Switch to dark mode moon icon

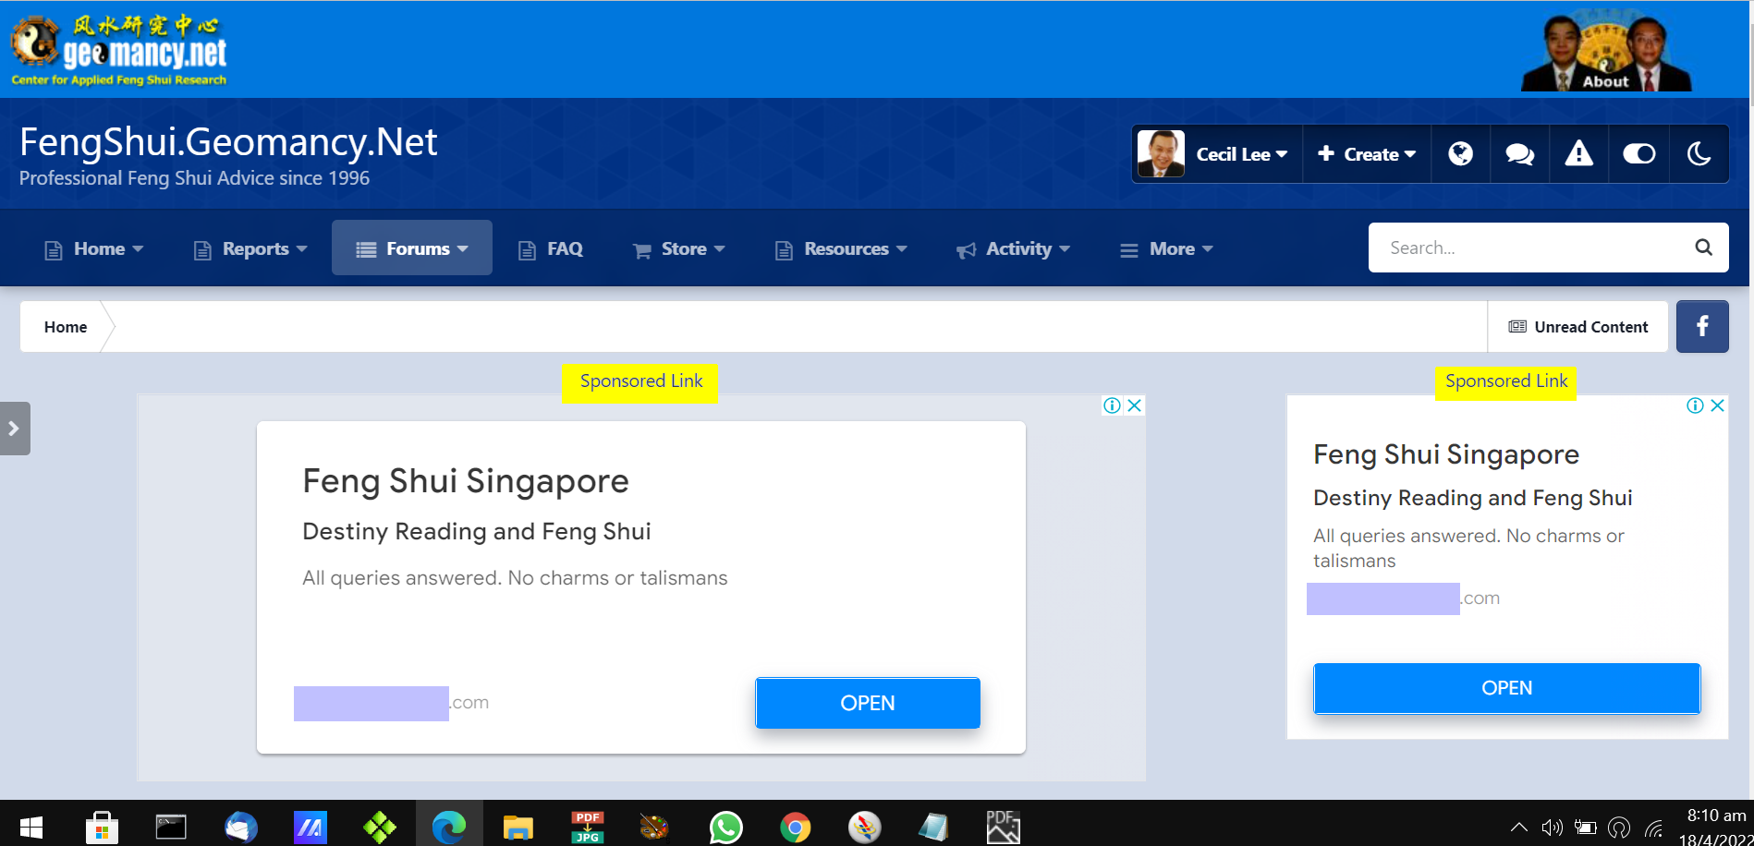point(1699,153)
